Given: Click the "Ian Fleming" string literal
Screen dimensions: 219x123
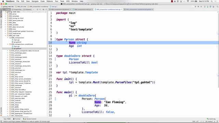Looking at the screenshot, I should click(115, 102).
